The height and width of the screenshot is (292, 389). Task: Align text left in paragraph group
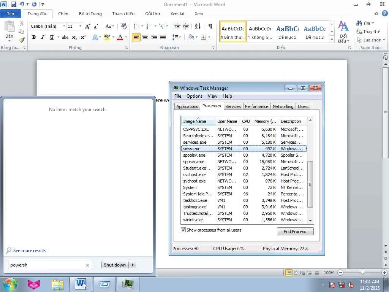pos(136,37)
